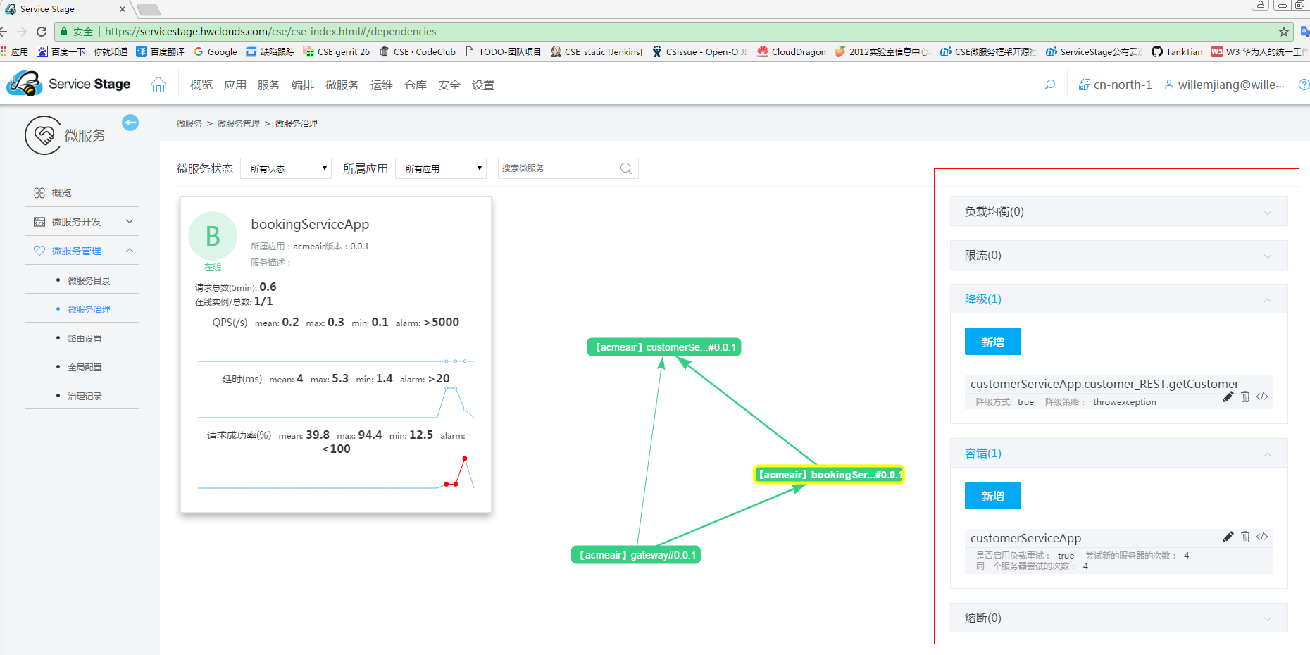Viewport: 1310px width, 655px height.
Task: Open 微服务 in top navigation menu
Action: pos(342,85)
